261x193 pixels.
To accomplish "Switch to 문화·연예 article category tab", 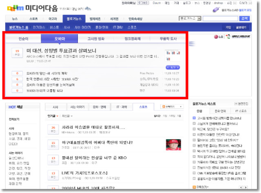I will pos(100,107).
